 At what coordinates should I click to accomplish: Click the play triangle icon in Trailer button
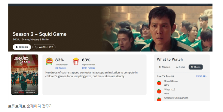point(17,47)
